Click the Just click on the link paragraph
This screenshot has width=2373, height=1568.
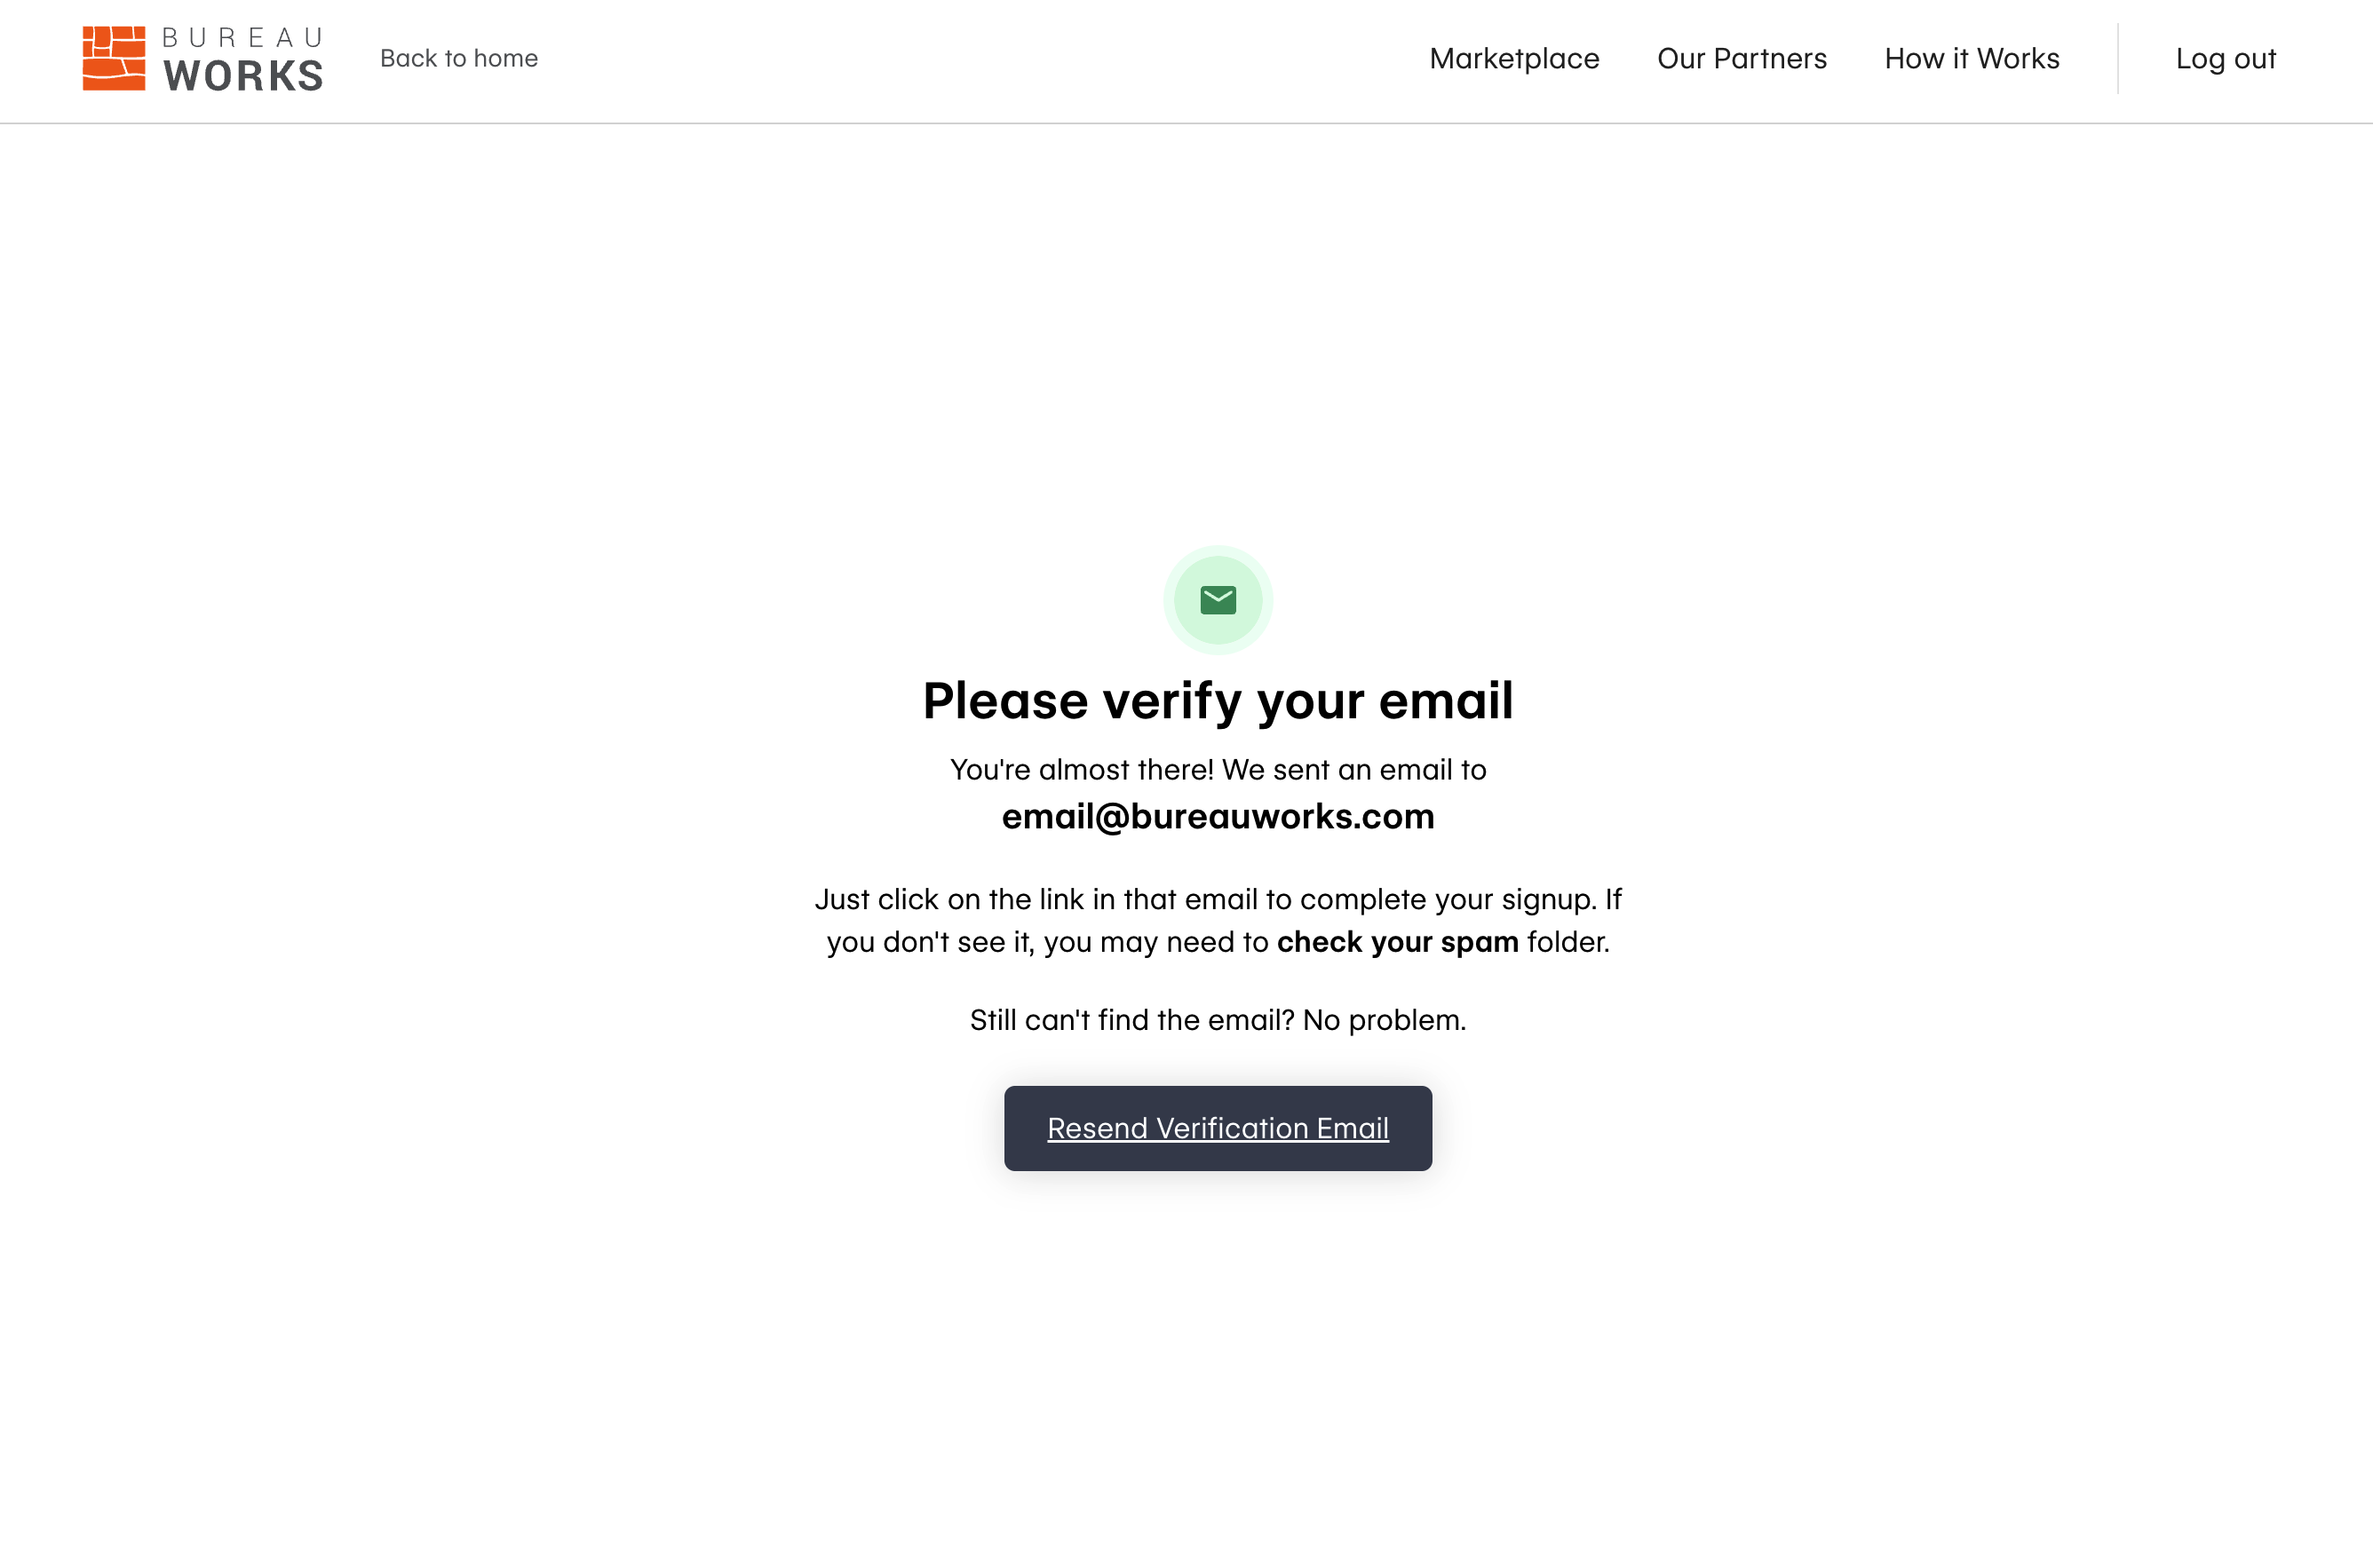1218,921
